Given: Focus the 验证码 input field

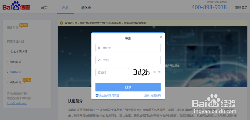Looking at the screenshot, I should tap(112, 72).
